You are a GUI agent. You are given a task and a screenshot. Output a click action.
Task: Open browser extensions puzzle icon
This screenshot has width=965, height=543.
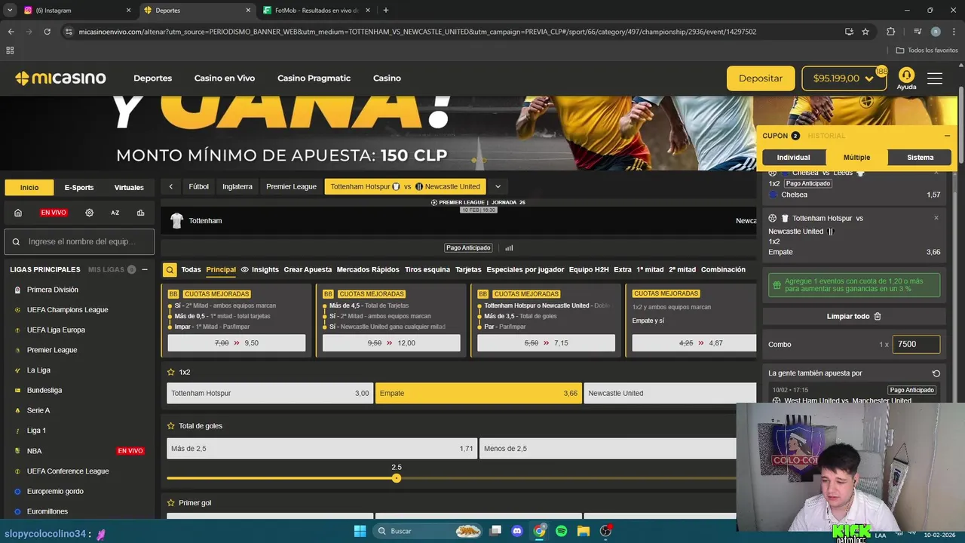click(890, 32)
